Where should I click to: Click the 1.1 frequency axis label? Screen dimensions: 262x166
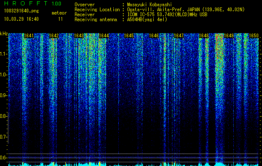3,54
